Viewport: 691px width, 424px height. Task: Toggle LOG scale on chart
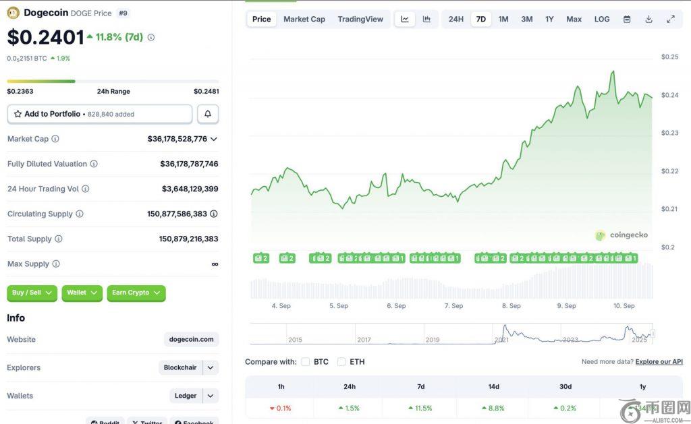602,19
